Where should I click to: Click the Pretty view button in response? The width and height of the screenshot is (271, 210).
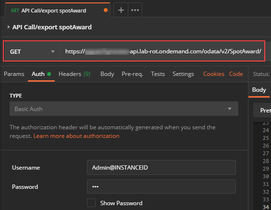tap(263, 110)
